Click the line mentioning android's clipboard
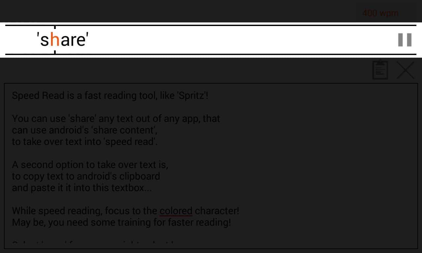Viewport: 422px width, 253px height. 86,176
